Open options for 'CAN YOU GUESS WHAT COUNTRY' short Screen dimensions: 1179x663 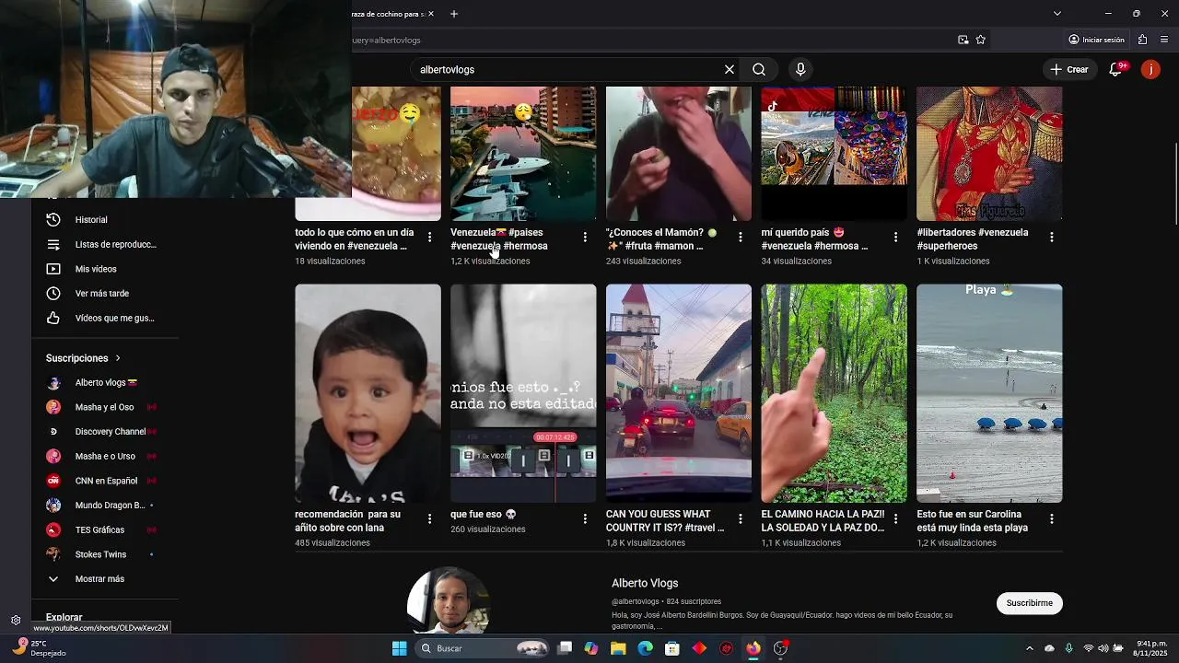tap(741, 519)
